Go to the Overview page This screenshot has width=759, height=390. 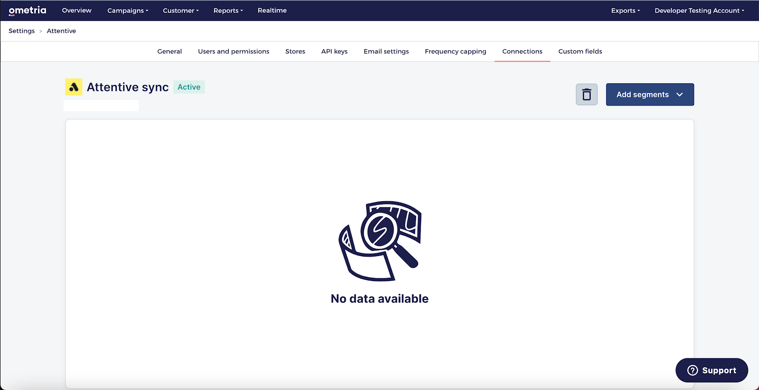(77, 10)
